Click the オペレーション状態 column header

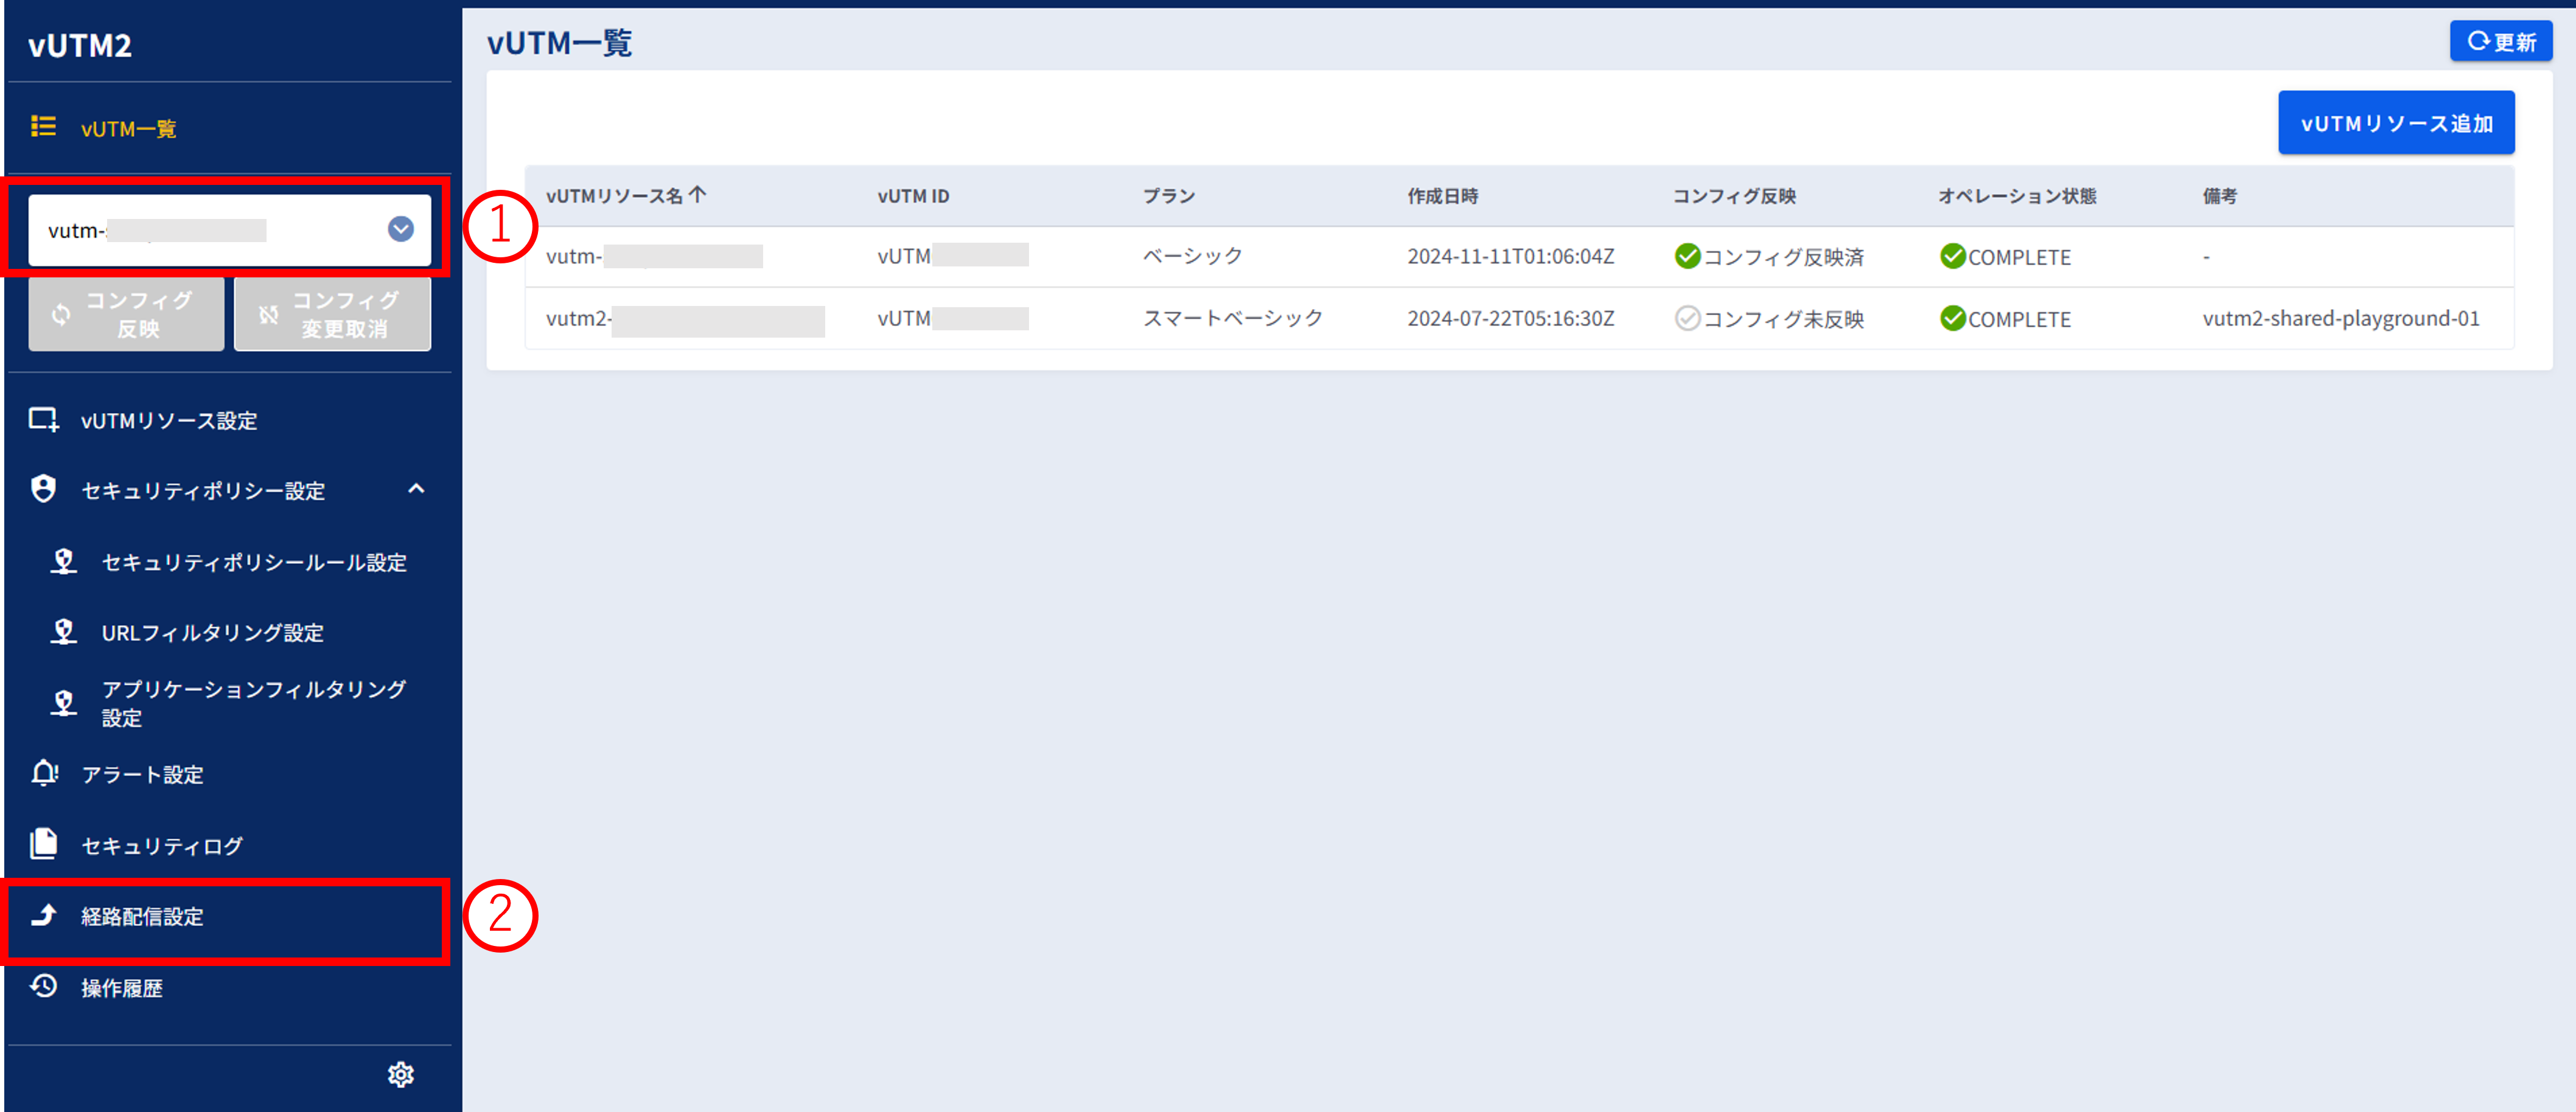pyautogui.click(x=2017, y=196)
